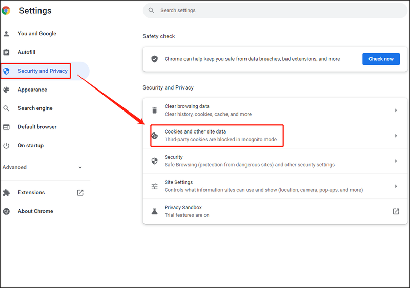Open Extensions external link icon
The image size is (410, 288).
click(80, 193)
